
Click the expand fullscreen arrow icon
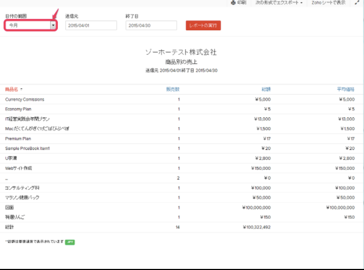357,3
